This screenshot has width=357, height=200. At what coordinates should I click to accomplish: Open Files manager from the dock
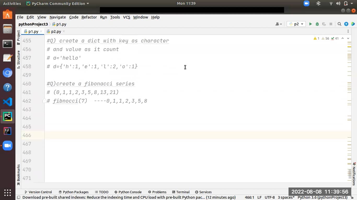(x=8, y=29)
